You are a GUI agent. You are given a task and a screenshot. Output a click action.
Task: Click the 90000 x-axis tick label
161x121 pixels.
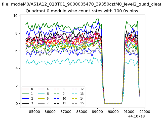(113, 111)
